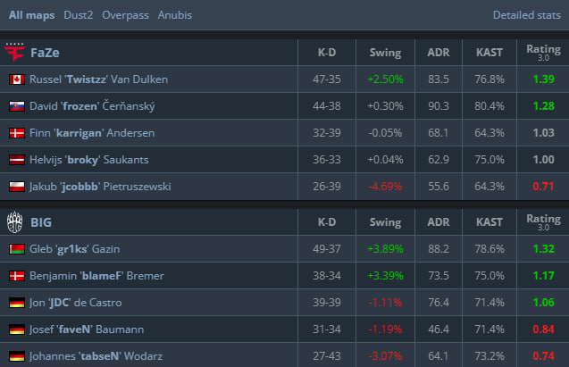Click the German flag beside tabseN
The width and height of the screenshot is (569, 367).
[15, 356]
